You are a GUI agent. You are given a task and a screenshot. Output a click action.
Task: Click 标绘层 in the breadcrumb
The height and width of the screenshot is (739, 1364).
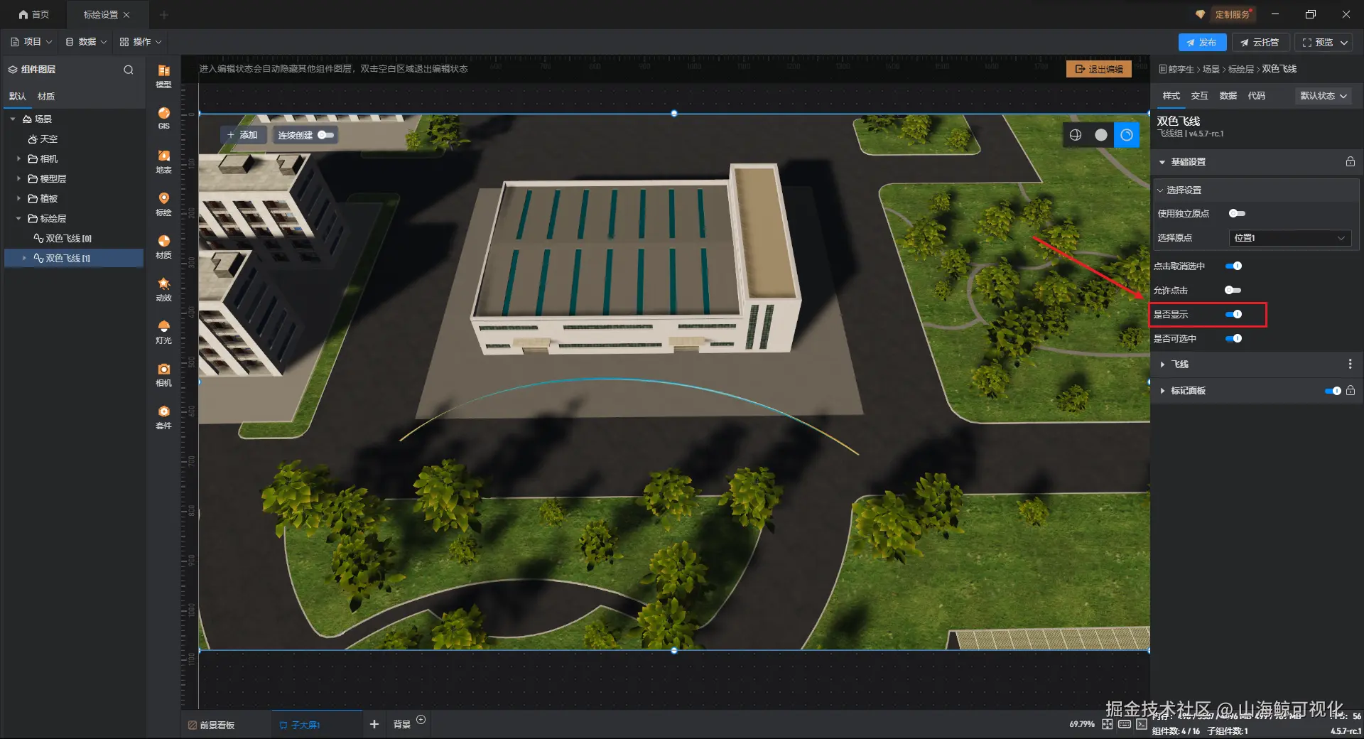pos(1240,69)
